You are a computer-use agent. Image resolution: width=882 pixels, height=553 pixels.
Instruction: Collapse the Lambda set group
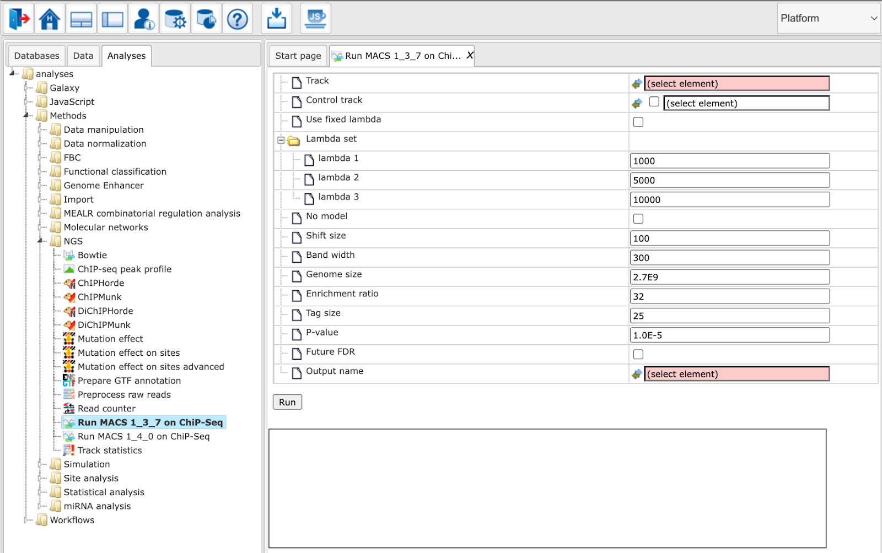pyautogui.click(x=281, y=140)
